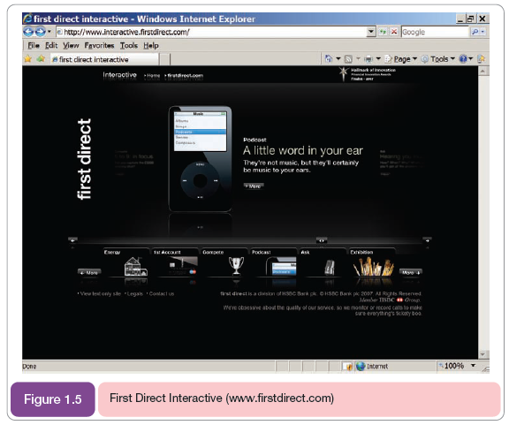Click the vertical scrollbar down arrow

[x=483, y=354]
